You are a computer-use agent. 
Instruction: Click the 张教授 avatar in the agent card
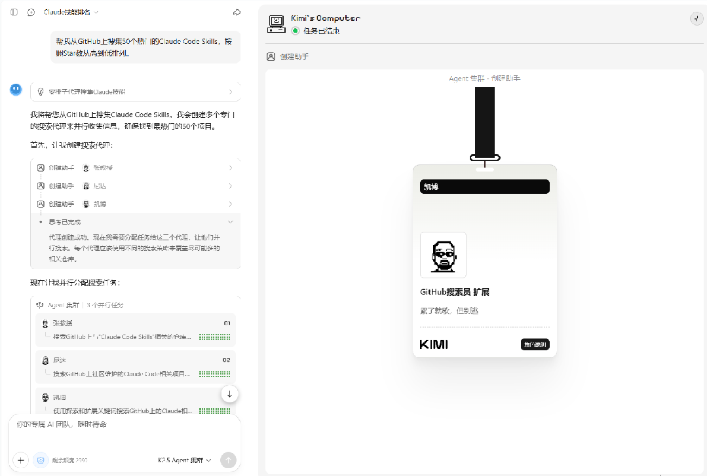point(45,323)
